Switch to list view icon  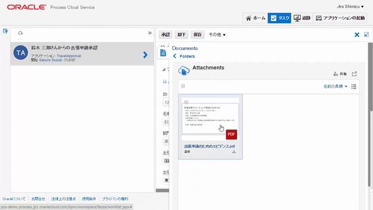tap(354, 86)
